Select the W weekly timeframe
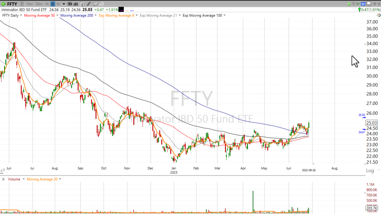 point(58,4)
